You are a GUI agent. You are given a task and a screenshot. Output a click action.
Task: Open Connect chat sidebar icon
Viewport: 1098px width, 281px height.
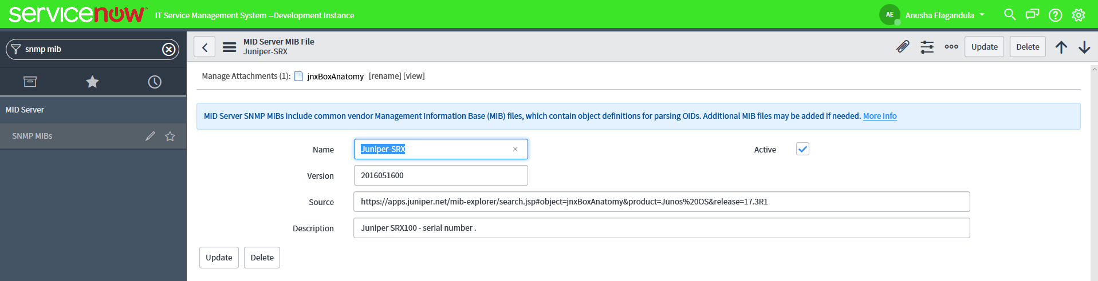coord(1032,14)
